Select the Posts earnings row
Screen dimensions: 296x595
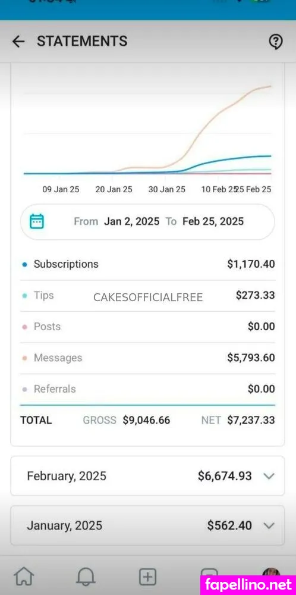point(147,327)
